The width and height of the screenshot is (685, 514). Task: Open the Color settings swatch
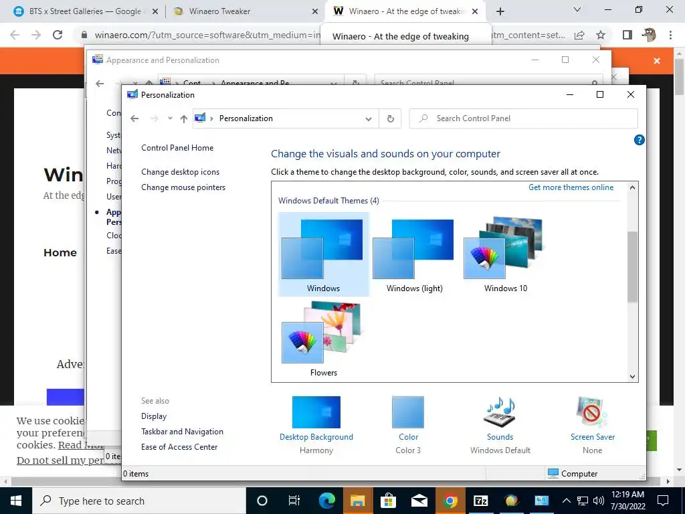pos(408,412)
